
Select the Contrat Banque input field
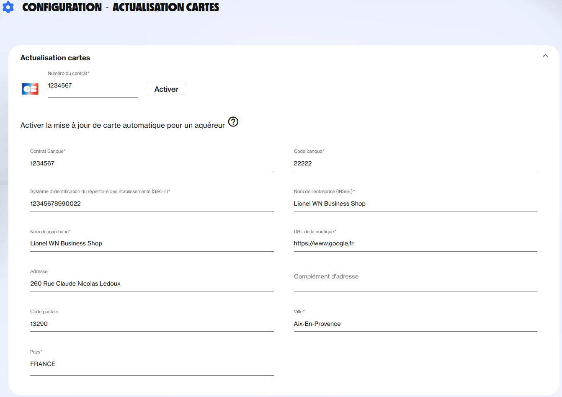tap(152, 163)
